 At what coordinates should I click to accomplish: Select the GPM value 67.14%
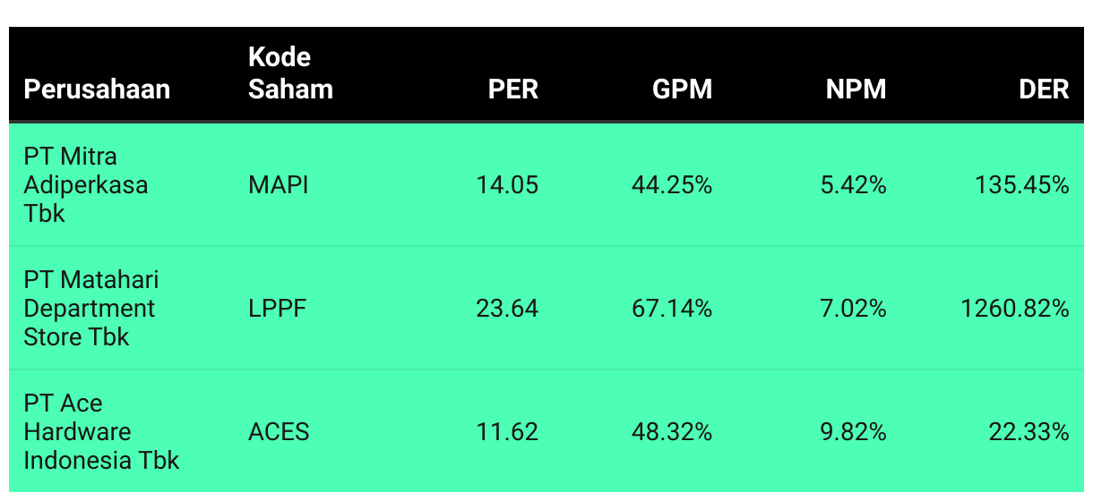click(672, 309)
